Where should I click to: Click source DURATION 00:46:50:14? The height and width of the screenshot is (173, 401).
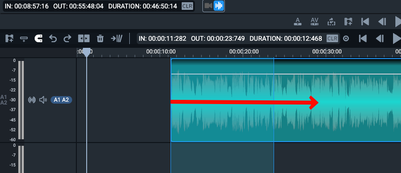point(142,6)
